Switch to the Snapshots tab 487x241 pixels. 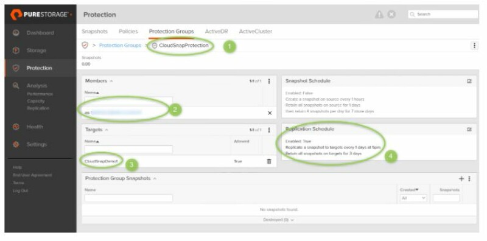tap(94, 32)
